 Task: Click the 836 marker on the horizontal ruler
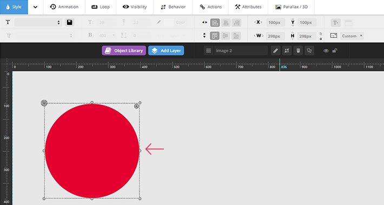(x=284, y=67)
